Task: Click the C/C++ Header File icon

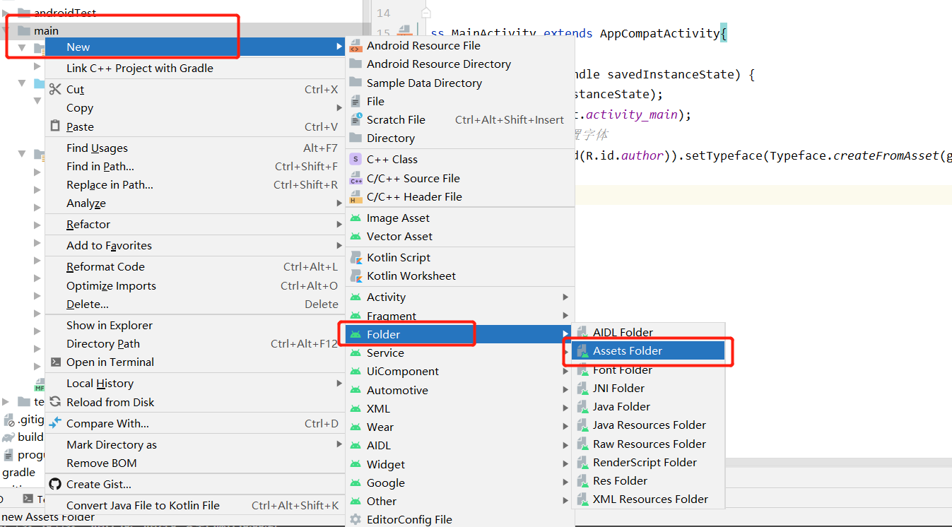Action: [356, 196]
